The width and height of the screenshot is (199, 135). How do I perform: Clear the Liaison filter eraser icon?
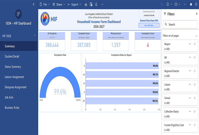(195, 85)
